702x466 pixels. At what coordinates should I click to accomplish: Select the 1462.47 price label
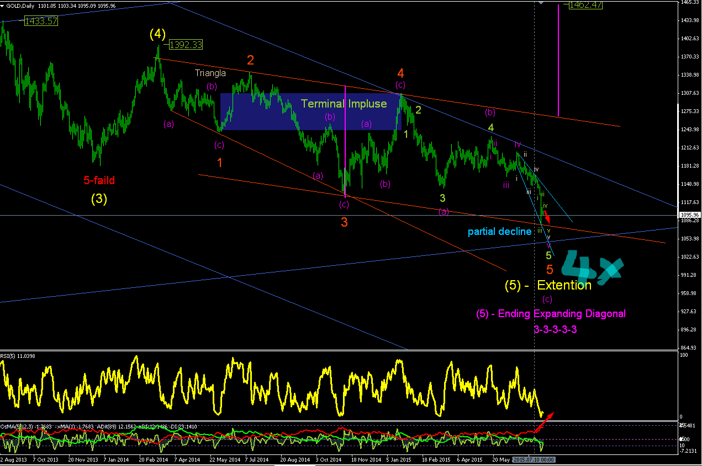click(585, 4)
